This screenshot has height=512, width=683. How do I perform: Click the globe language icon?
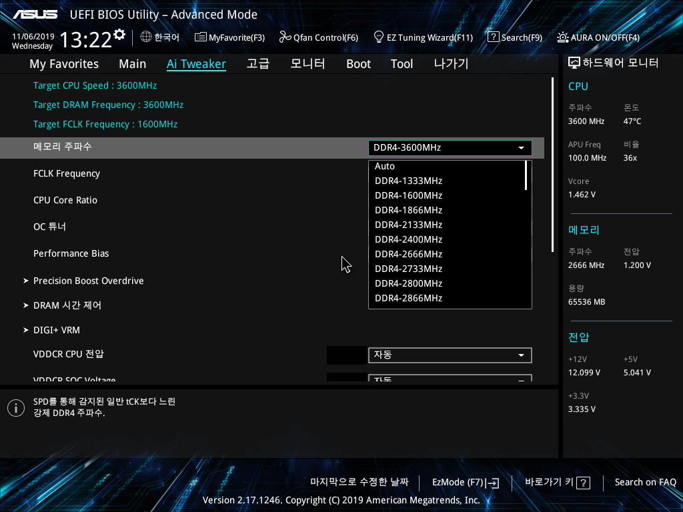tap(146, 37)
